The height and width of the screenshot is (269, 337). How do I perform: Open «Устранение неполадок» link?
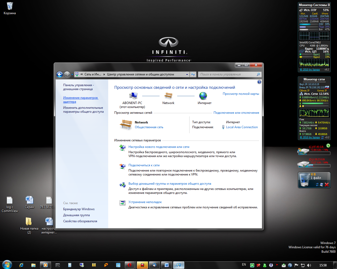click(x=145, y=202)
